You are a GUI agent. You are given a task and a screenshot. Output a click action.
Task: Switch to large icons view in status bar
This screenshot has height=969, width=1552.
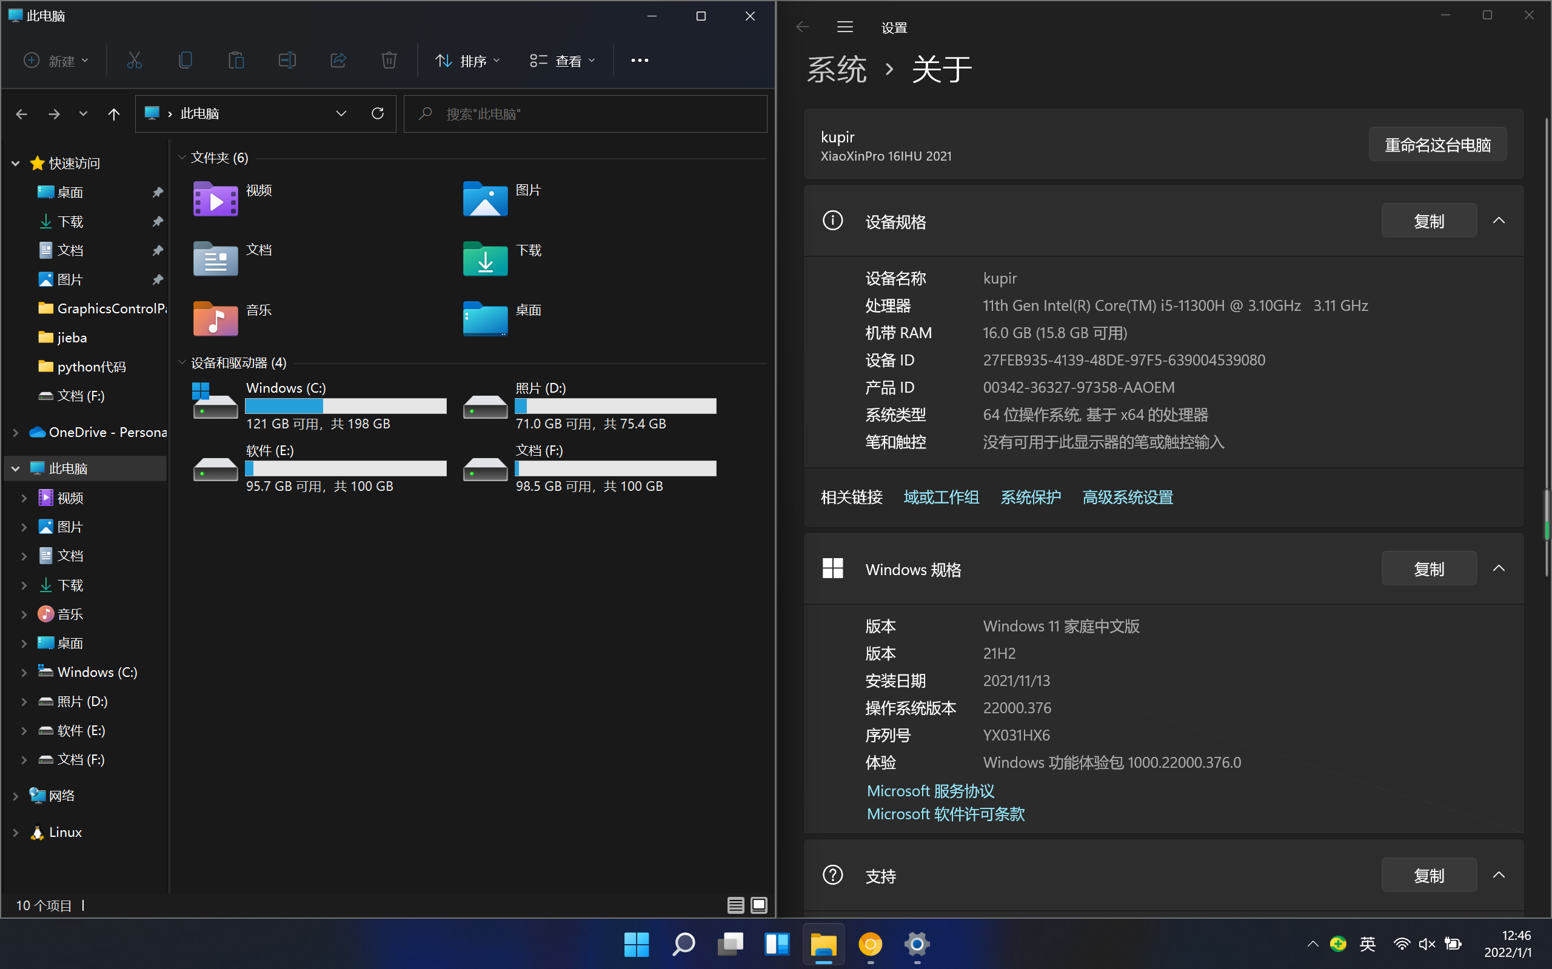759,905
